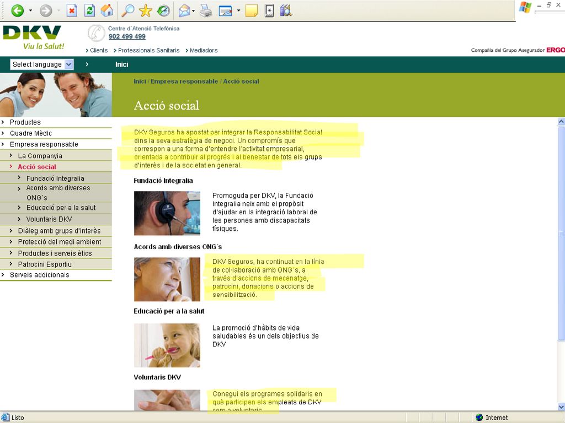
Task: Expand the Edit icon dropdown arrow
Action: (x=238, y=10)
